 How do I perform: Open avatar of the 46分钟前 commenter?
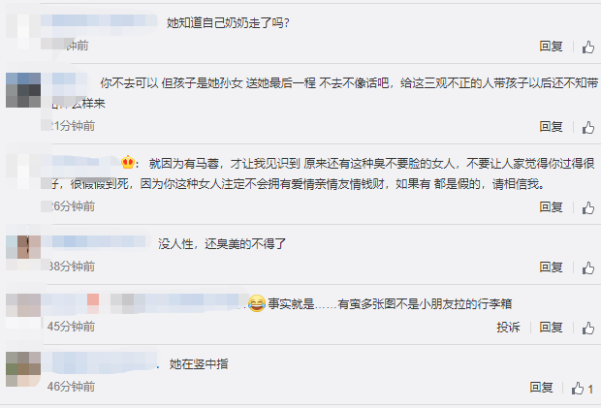(x=23, y=369)
